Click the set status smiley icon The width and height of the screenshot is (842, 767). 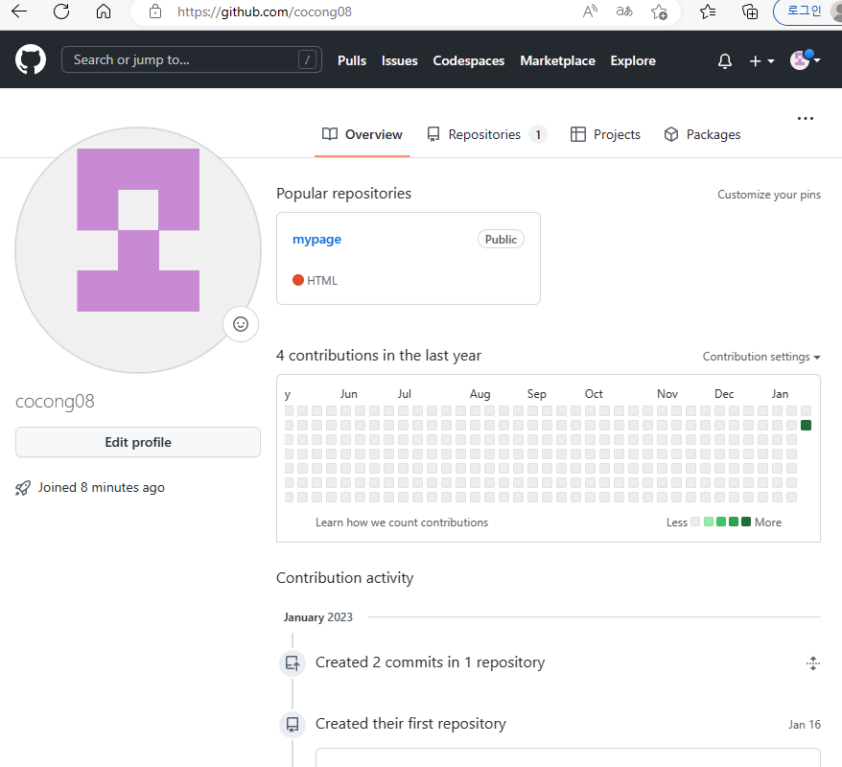(x=241, y=324)
